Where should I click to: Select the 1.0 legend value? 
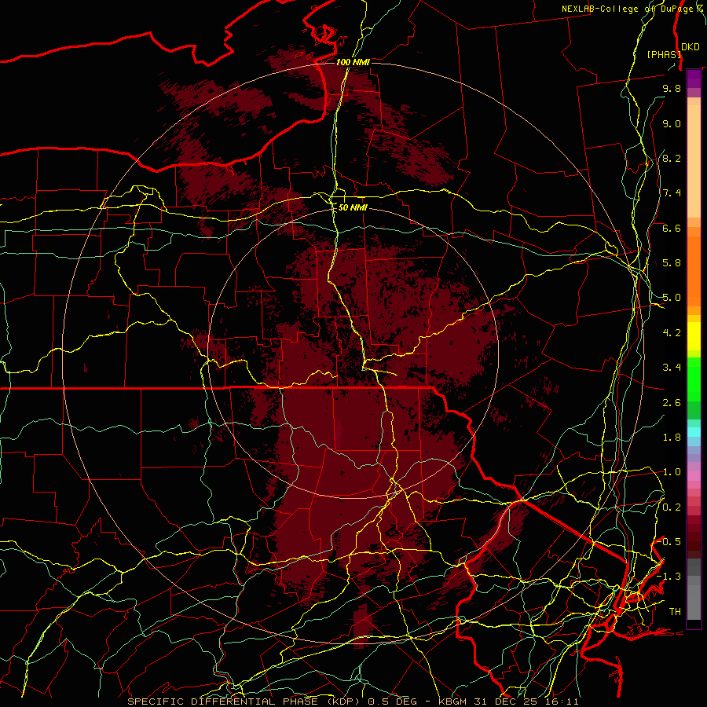[x=672, y=472]
